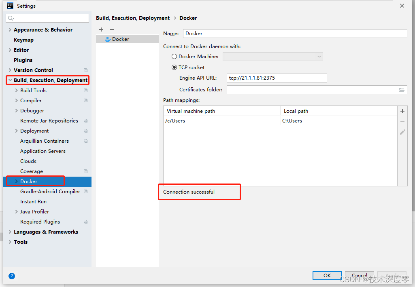Image resolution: width=415 pixels, height=287 pixels.
Task: Open Keymap settings
Action: click(23, 40)
